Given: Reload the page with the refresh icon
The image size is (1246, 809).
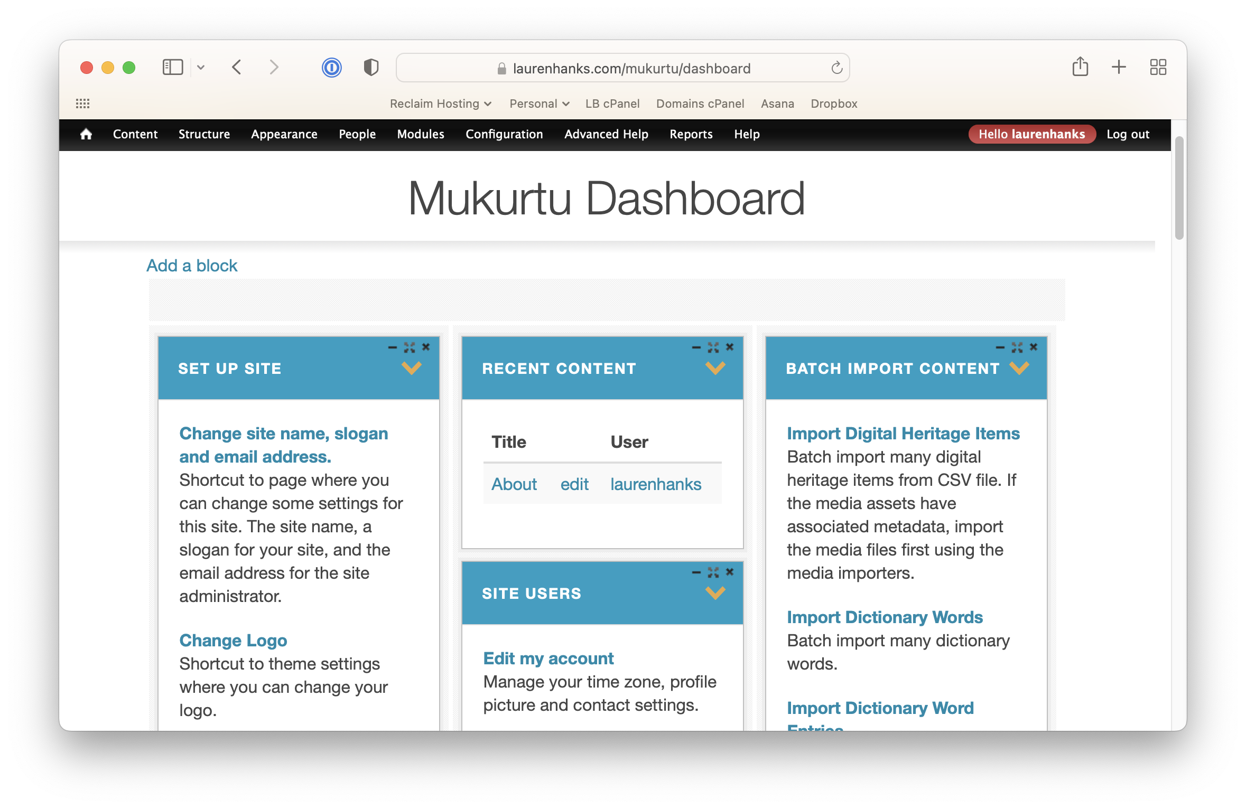Looking at the screenshot, I should 836,68.
